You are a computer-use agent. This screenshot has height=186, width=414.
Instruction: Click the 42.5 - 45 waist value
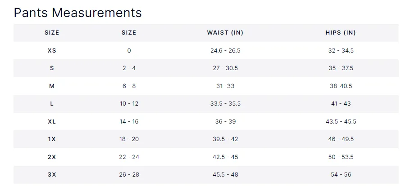225,157
